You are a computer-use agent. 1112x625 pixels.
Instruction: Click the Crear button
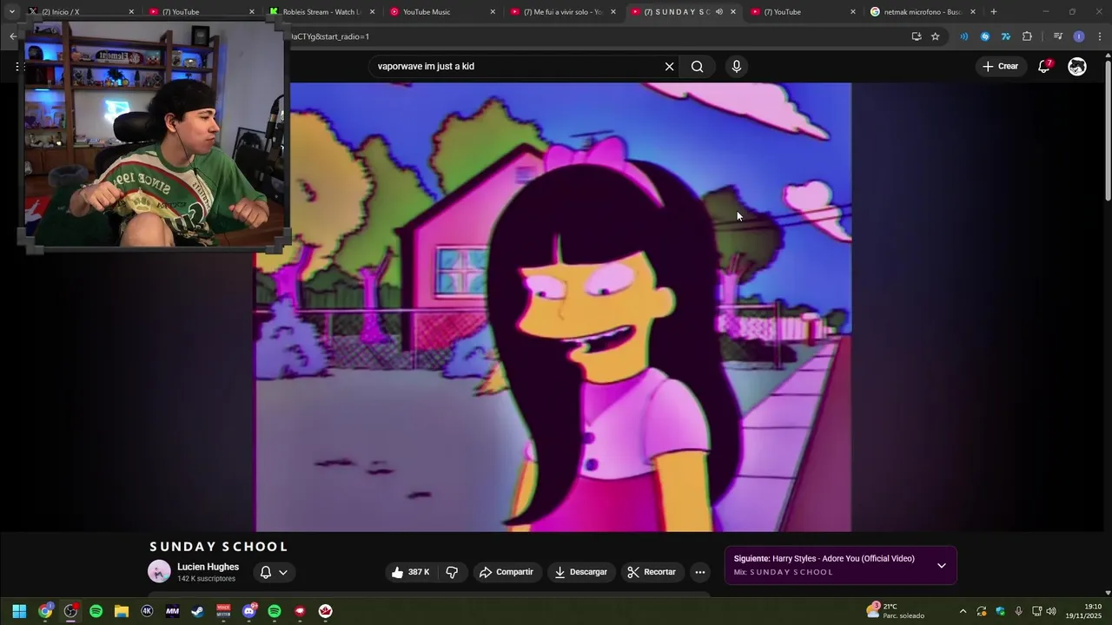pos(1000,66)
